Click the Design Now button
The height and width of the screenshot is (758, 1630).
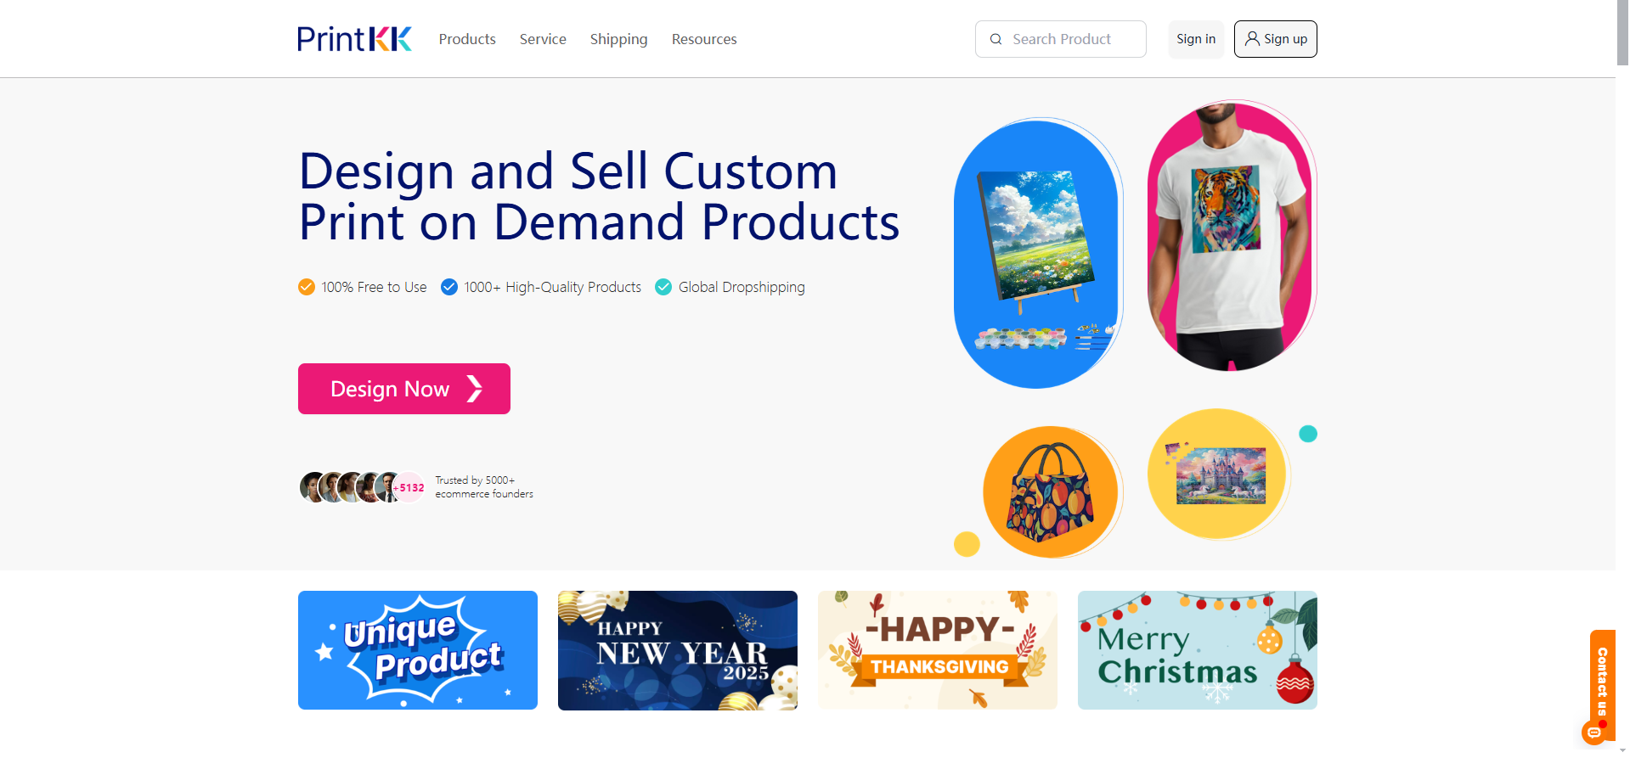404,389
